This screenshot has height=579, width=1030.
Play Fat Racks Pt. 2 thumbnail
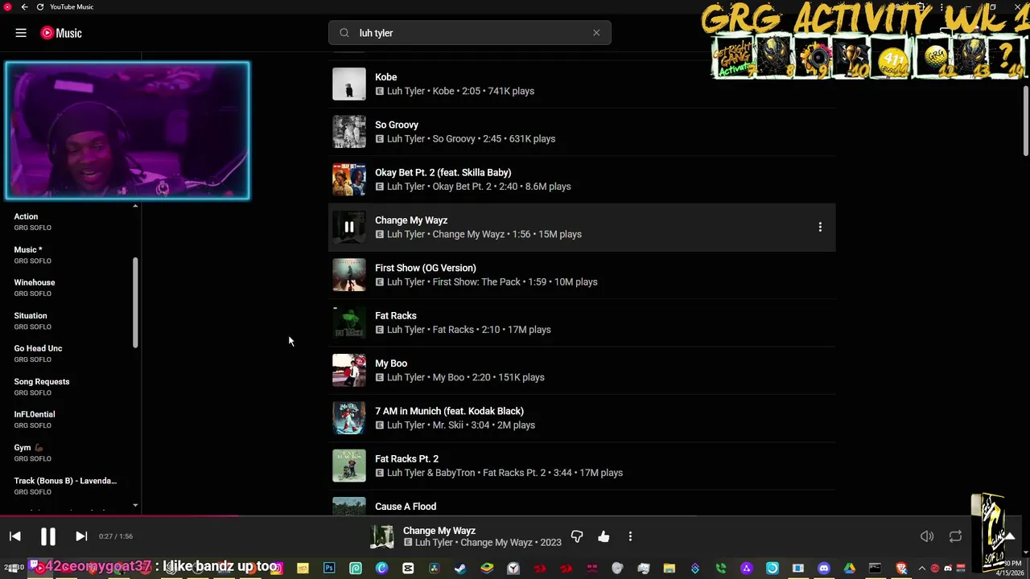click(349, 466)
